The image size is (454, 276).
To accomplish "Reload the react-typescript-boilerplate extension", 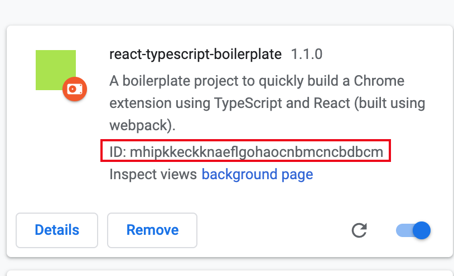I will [359, 230].
